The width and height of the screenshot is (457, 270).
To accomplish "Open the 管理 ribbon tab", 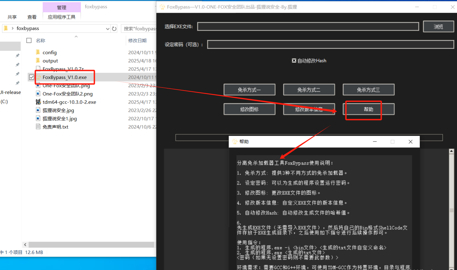I will point(62,7).
